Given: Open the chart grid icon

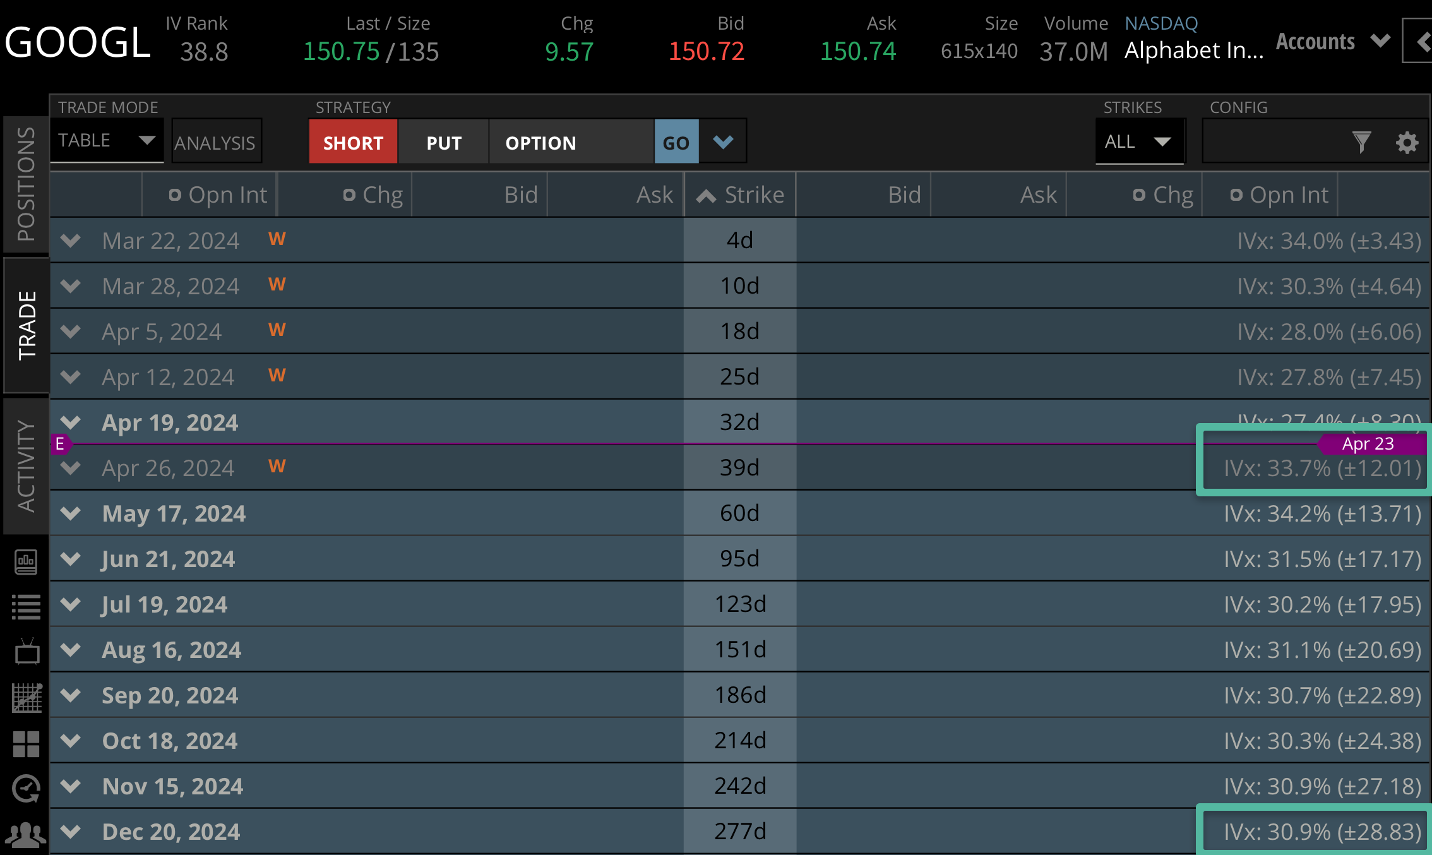Looking at the screenshot, I should (26, 698).
